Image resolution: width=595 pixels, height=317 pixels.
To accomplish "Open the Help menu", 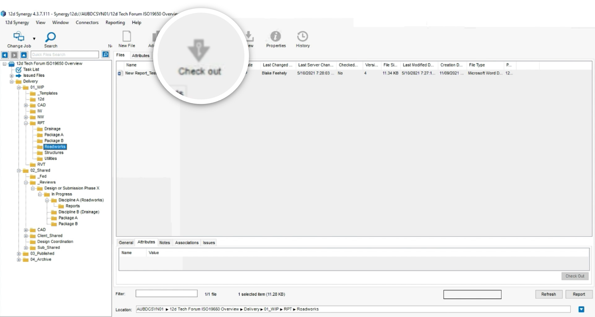I will click(x=136, y=22).
